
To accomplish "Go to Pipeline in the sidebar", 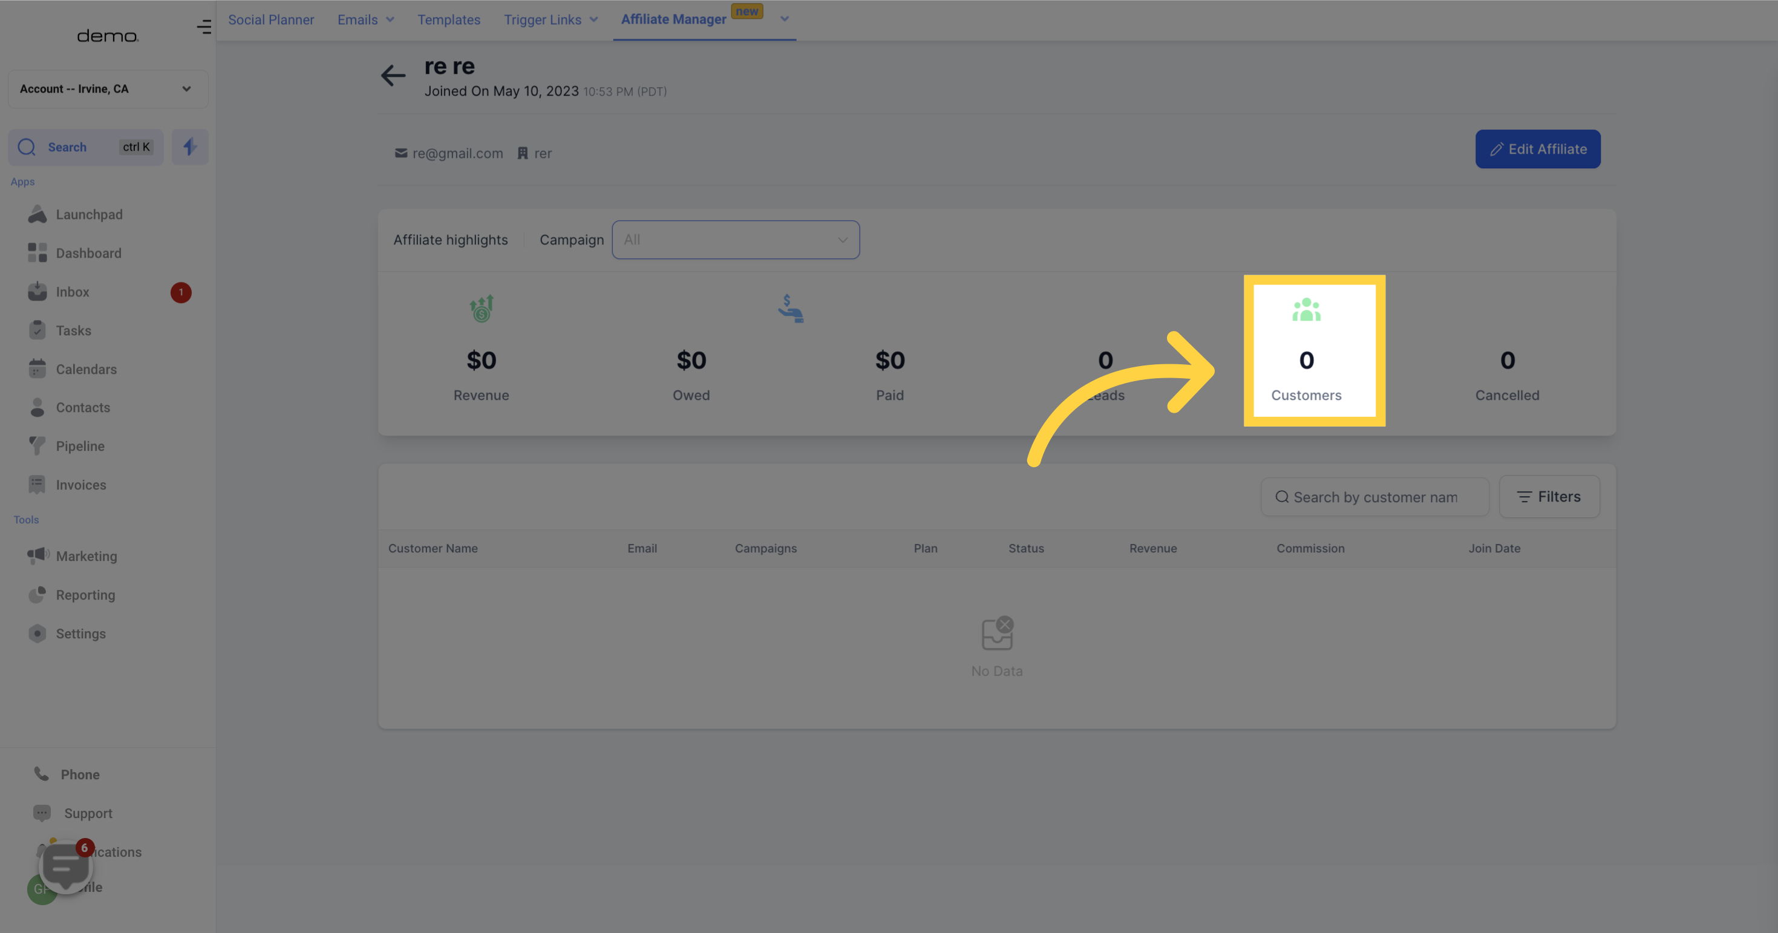I will 80,447.
